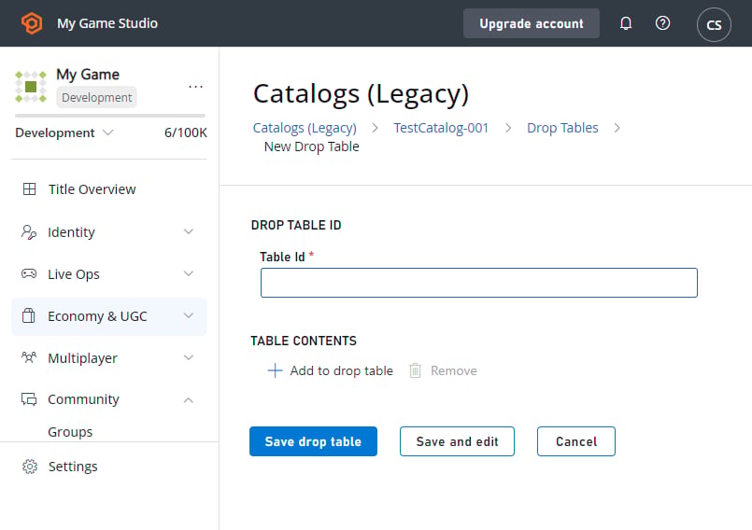752x530 pixels.
Task: Click the Identity people icon
Action: (29, 232)
